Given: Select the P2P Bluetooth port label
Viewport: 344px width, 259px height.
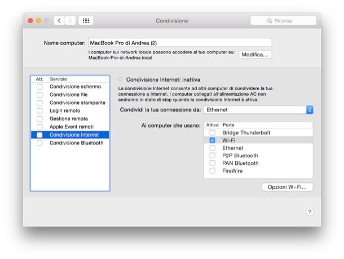Looking at the screenshot, I should coord(240,155).
